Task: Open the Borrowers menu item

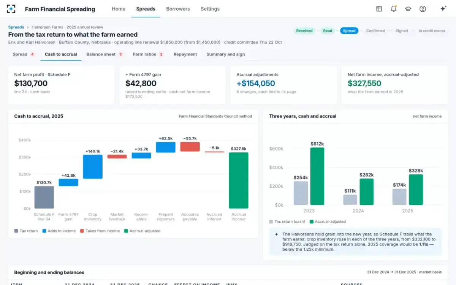Action: point(178,9)
